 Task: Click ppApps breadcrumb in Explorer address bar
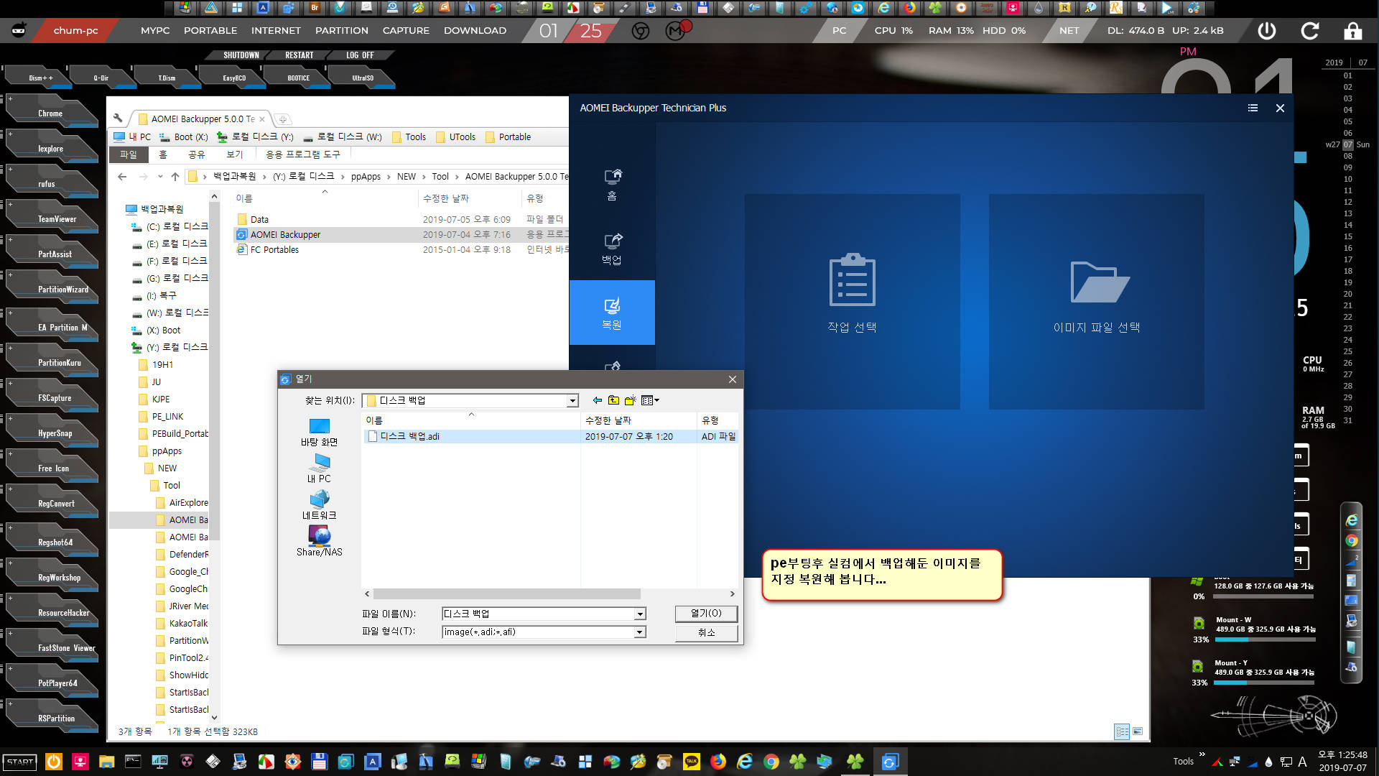[366, 177]
